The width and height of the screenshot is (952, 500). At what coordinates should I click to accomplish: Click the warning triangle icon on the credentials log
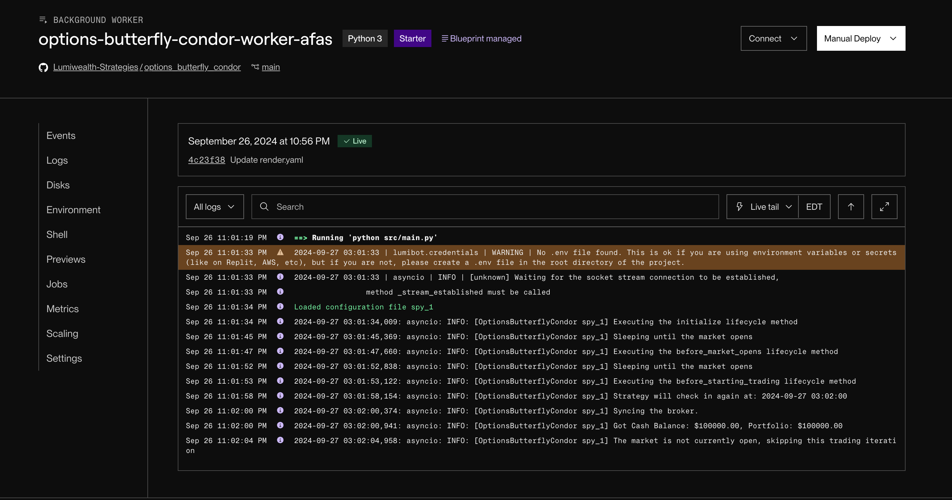click(x=280, y=252)
